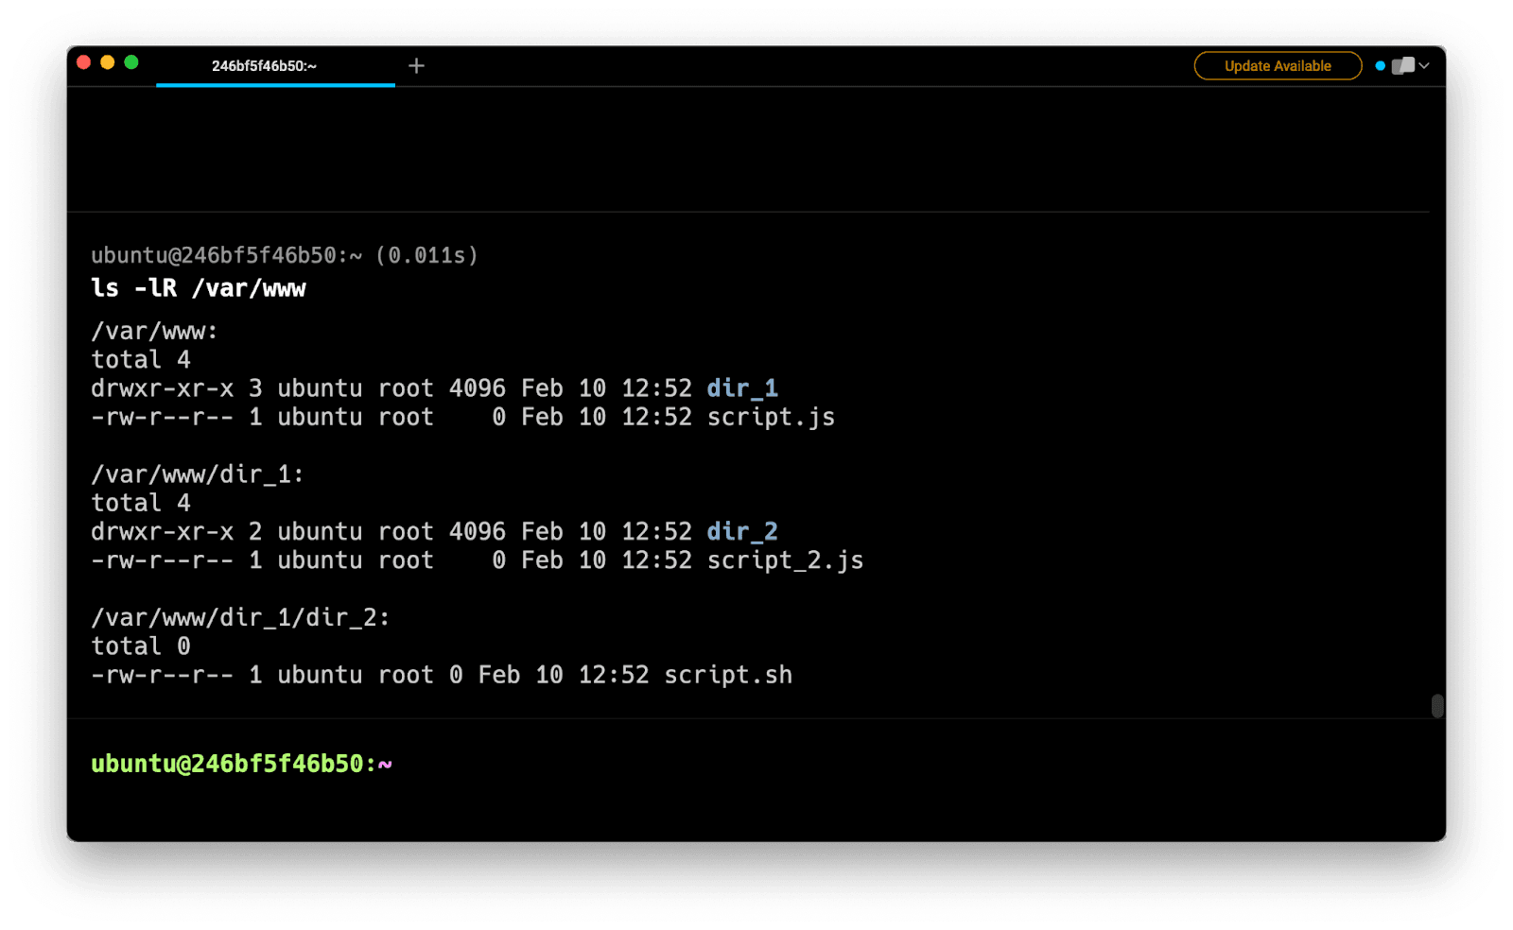The height and width of the screenshot is (930, 1513).
Task: Select the 'ls -lR /var/www' command line
Action: (199, 288)
